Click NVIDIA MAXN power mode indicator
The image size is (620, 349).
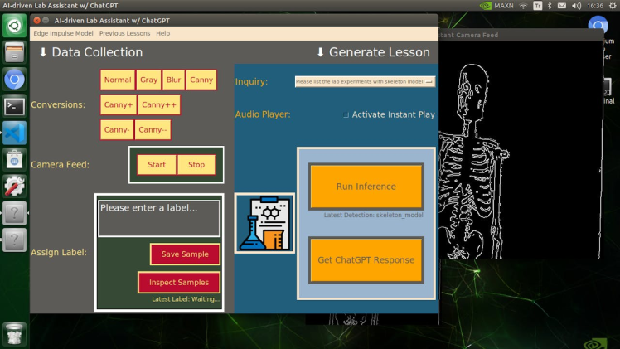click(496, 6)
